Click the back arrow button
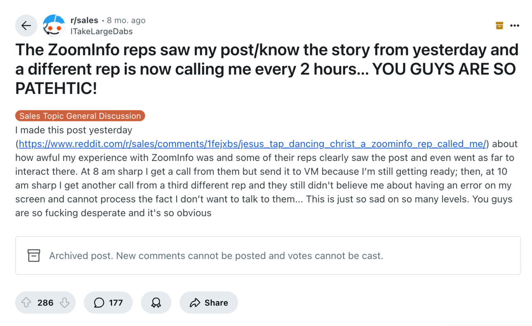Viewport: 532px width, 326px height. tap(26, 26)
